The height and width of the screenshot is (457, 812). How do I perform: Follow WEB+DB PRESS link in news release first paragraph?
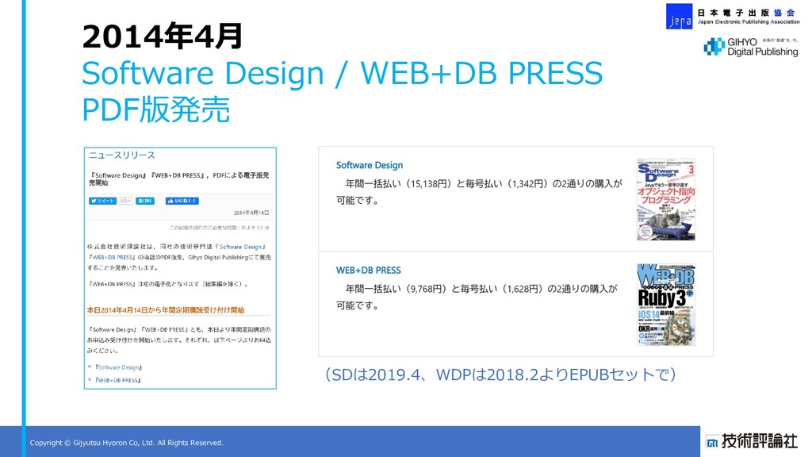tap(113, 258)
